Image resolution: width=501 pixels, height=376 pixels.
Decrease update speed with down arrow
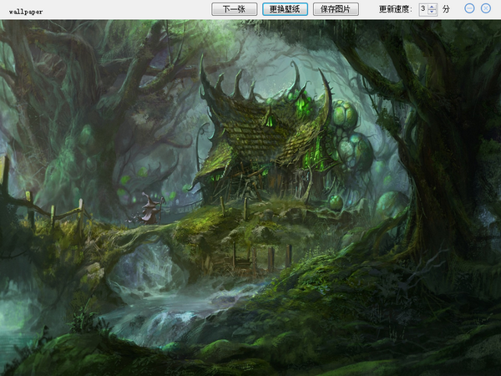432,12
